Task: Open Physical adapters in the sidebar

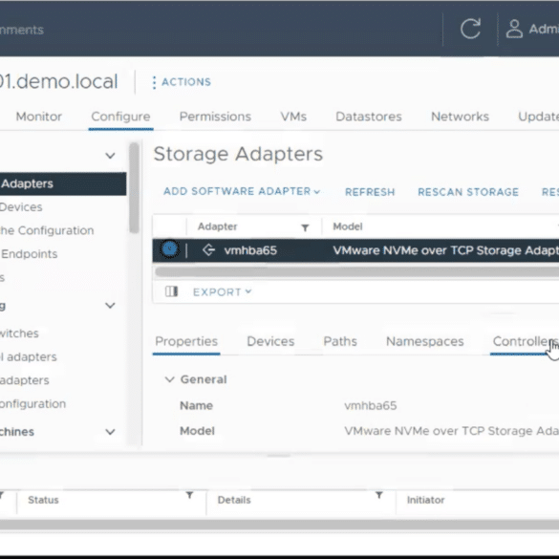Action: click(25, 380)
